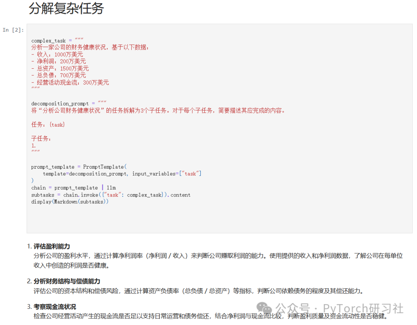
Task: Click the output heading 考察现金流状况
Action: (x=54, y=306)
